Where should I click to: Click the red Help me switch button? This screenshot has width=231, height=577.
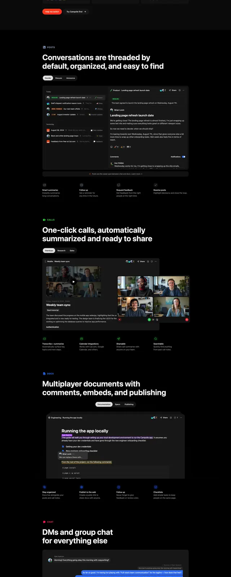tap(52, 12)
